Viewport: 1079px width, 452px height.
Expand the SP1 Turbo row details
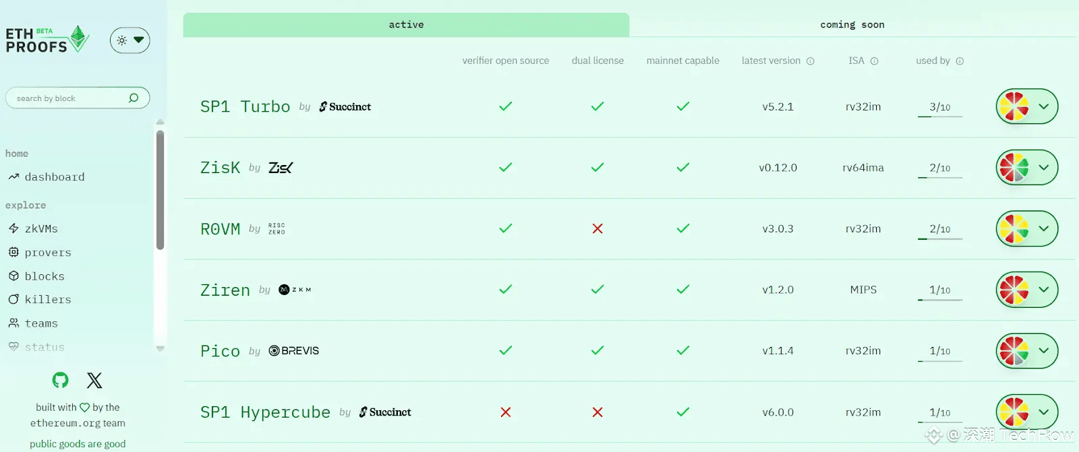tap(1044, 106)
